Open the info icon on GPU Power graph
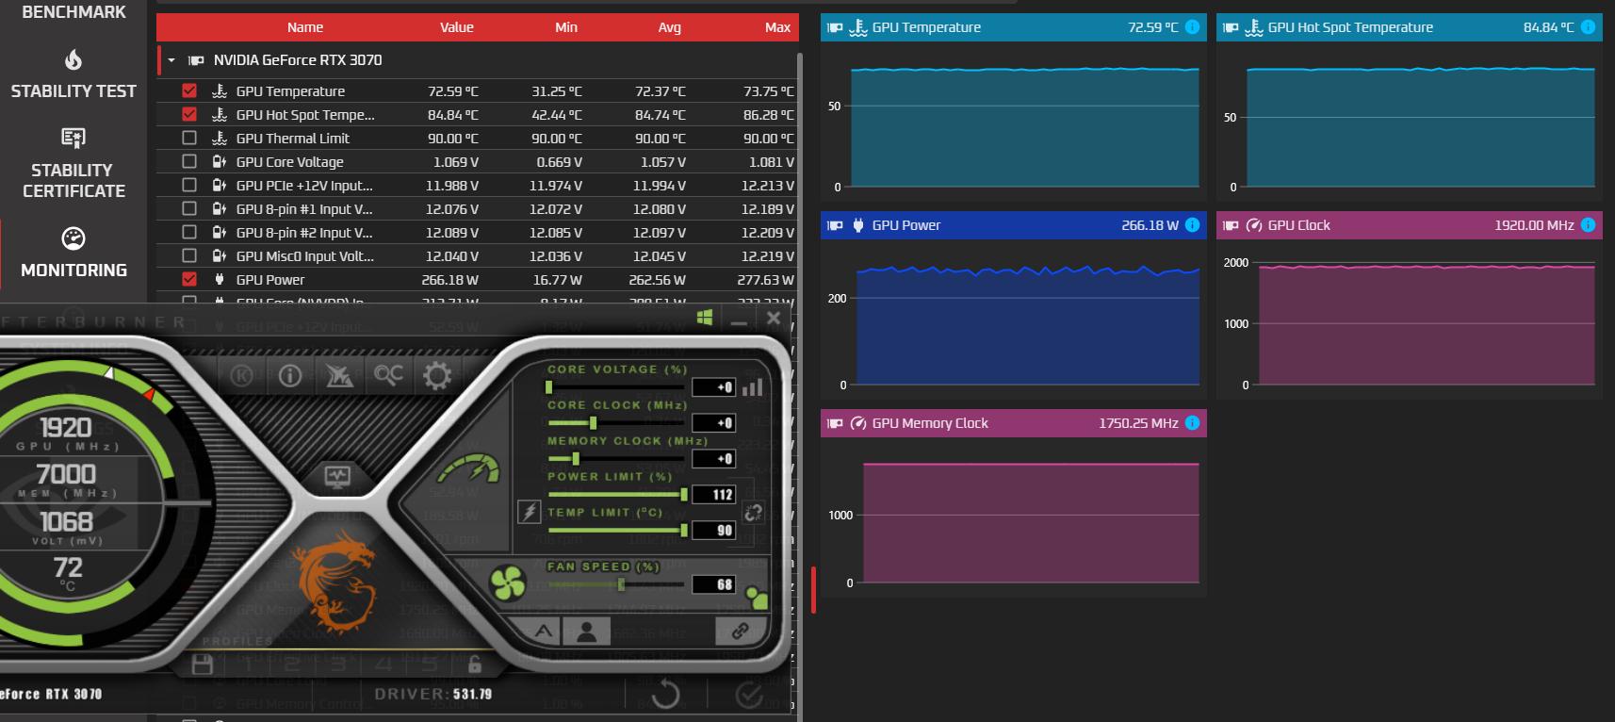 [1192, 225]
